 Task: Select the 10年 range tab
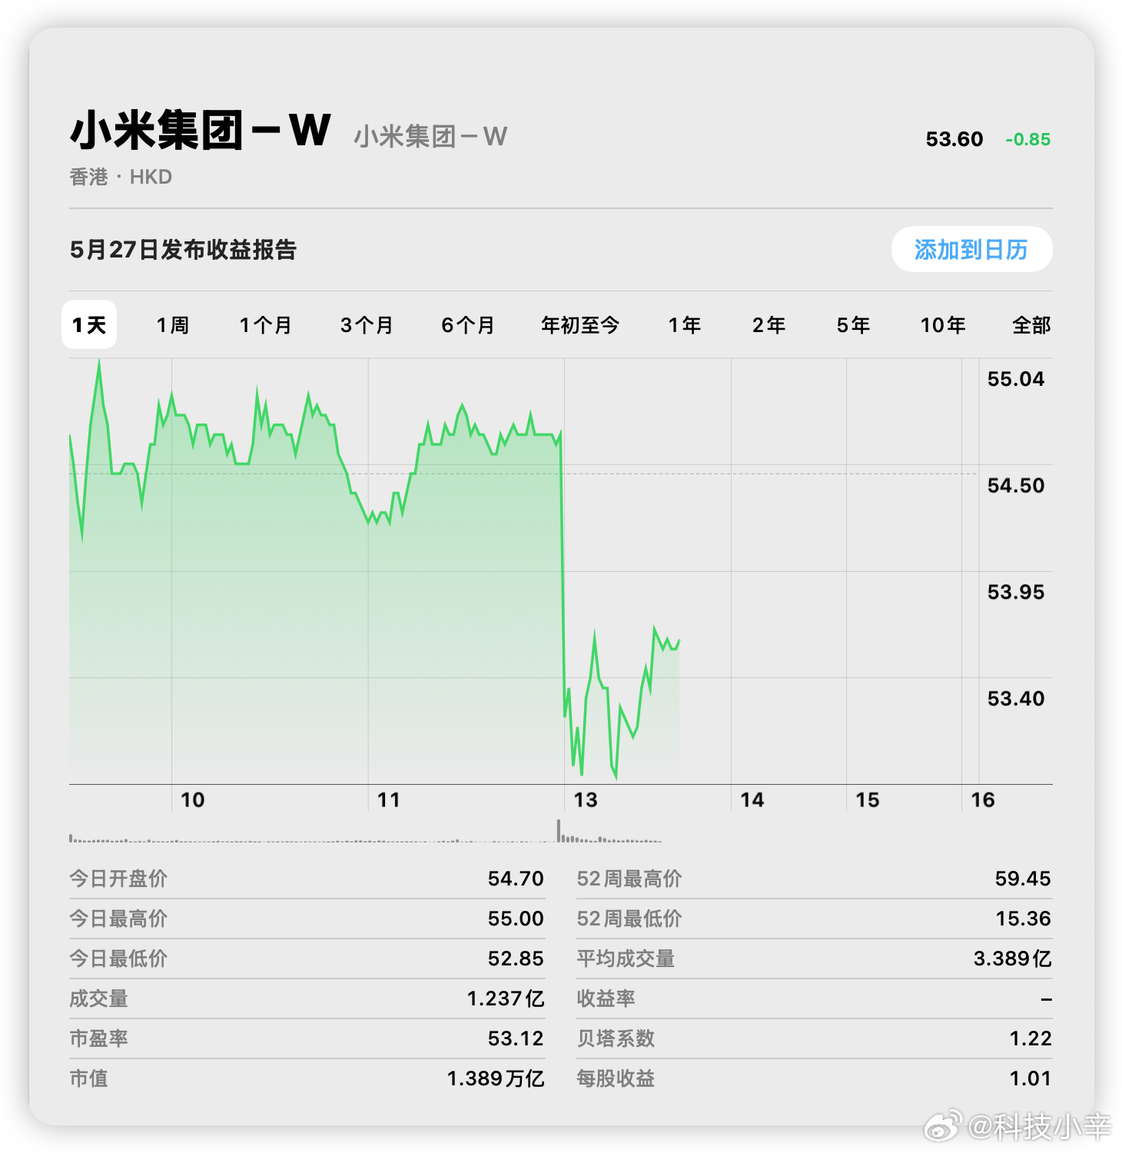[x=943, y=325]
